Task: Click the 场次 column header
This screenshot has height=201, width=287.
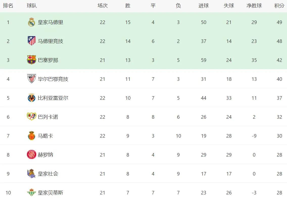Action: (103, 6)
